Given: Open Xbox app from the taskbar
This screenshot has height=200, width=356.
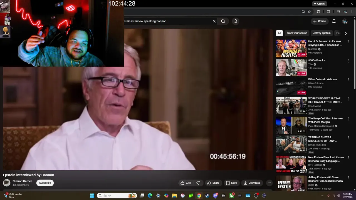Looking at the screenshot, I should click(x=232, y=196).
